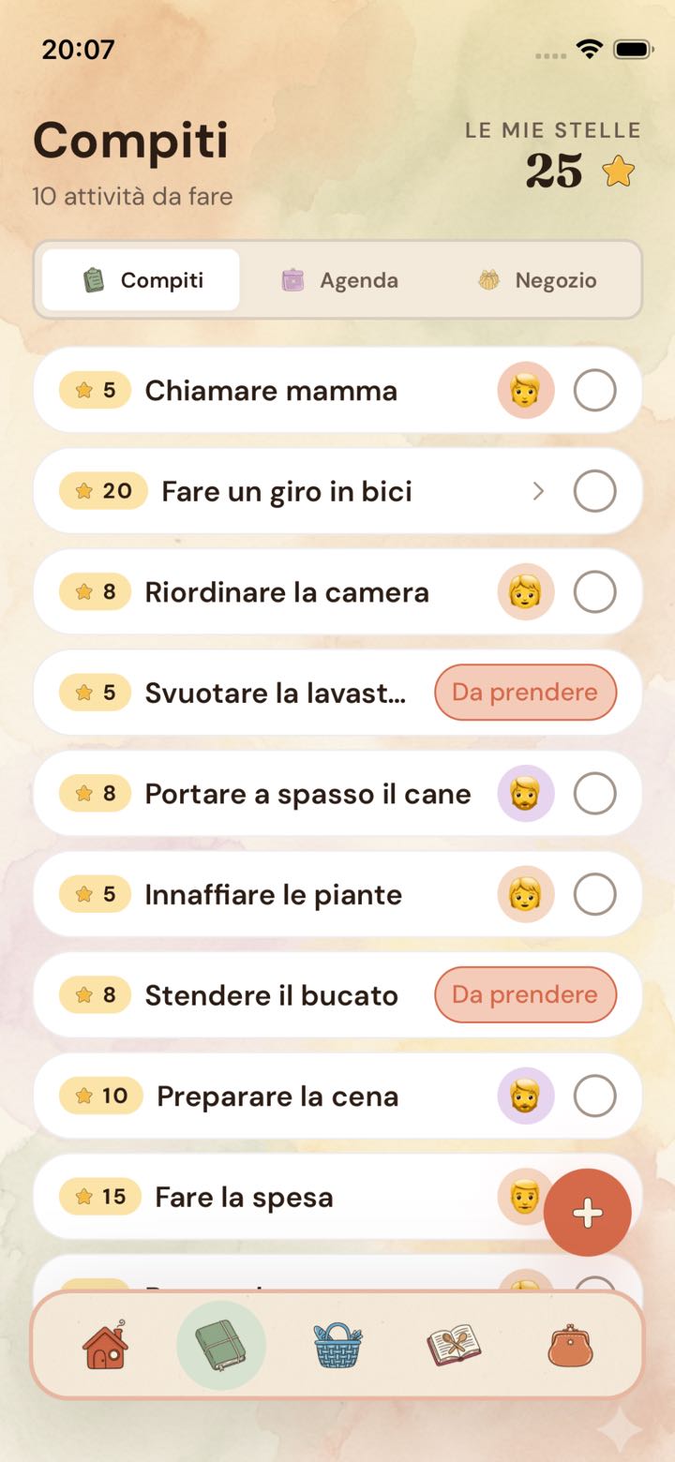Viewport: 675px width, 1462px height.
Task: Open the house home icon in bottom bar
Action: pyautogui.click(x=105, y=1345)
